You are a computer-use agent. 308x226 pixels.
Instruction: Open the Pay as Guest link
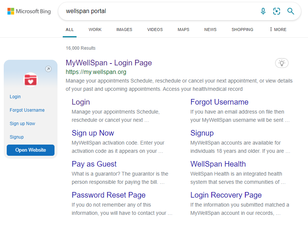tap(94, 164)
